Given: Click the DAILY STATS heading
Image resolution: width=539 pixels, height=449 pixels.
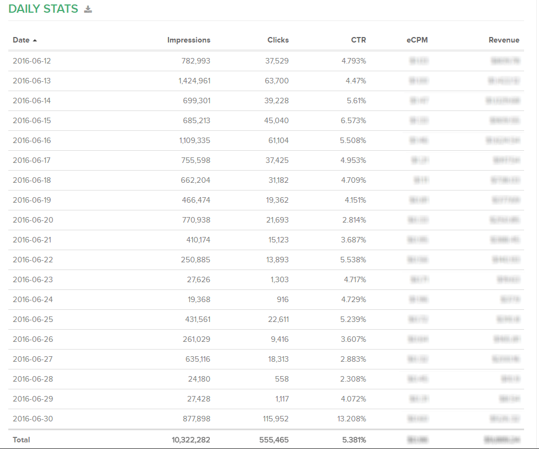Looking at the screenshot, I should [x=43, y=9].
